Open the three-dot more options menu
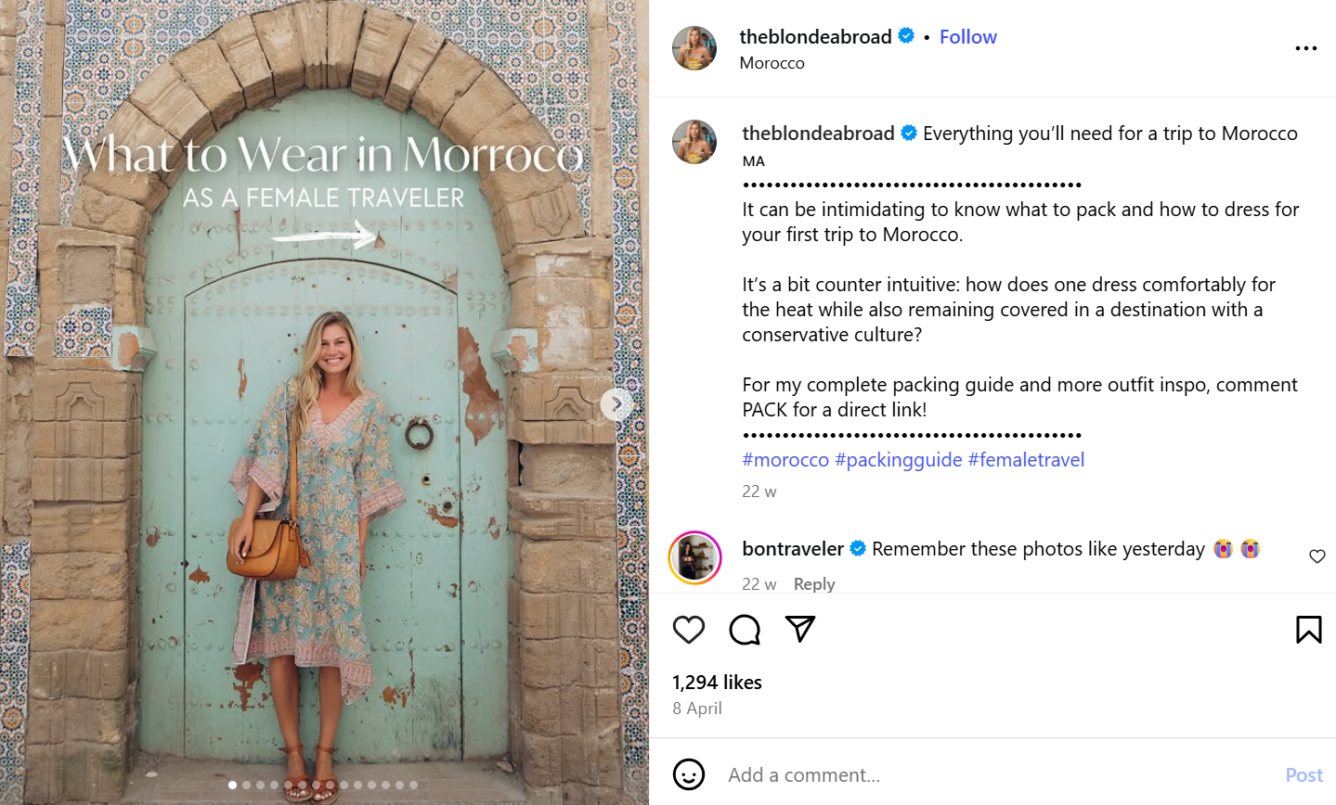Screen dimensions: 1336x805 tap(1305, 48)
